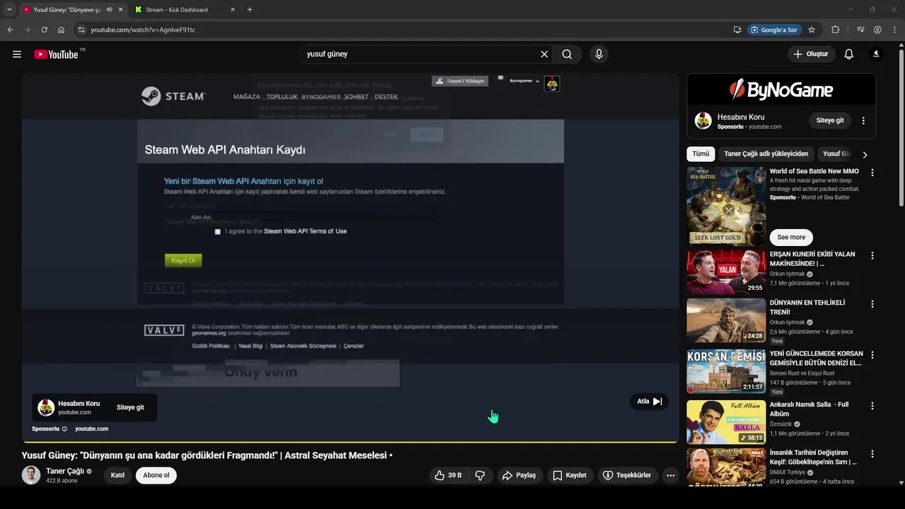Viewport: 905px width, 509px height.
Task: Open the browser extensions puzzle icon
Action: pyautogui.click(x=836, y=30)
